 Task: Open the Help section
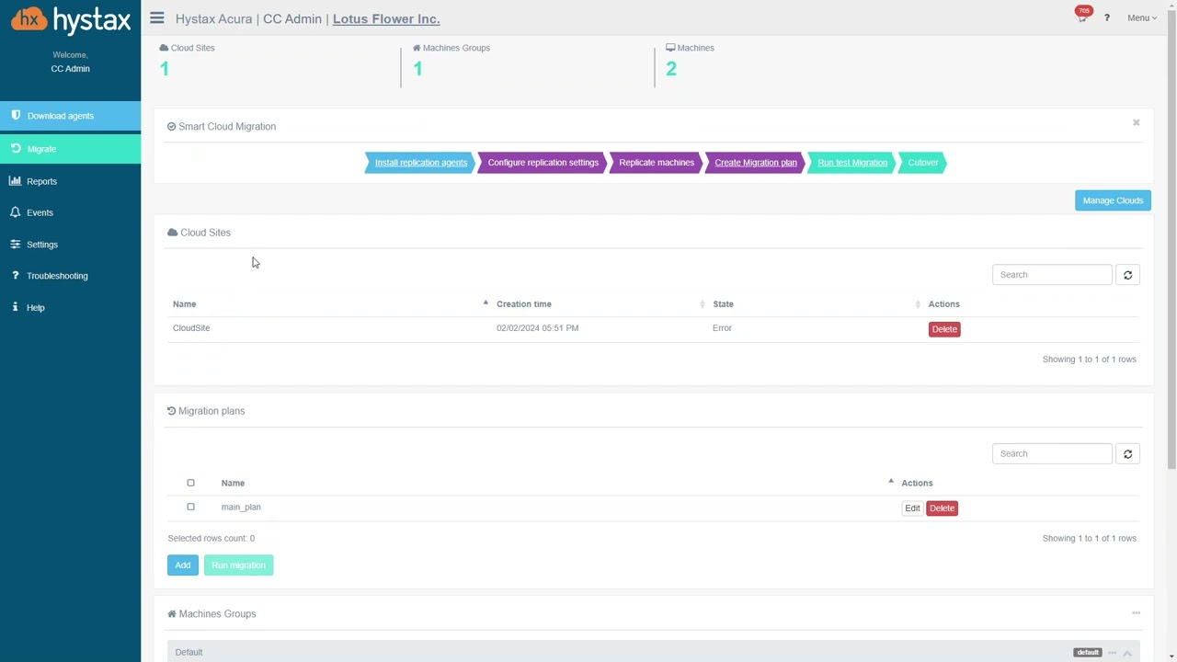pos(35,307)
